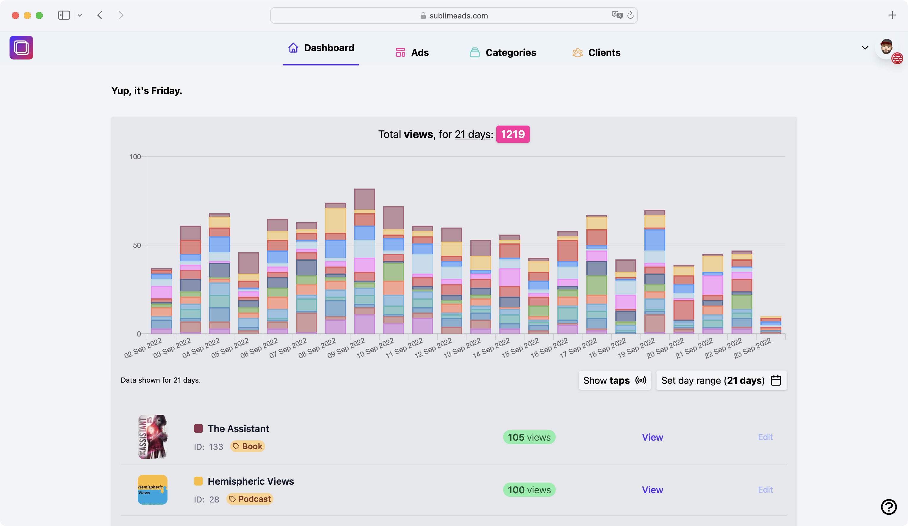908x526 pixels.
Task: Open the Categories tab
Action: [x=503, y=53]
